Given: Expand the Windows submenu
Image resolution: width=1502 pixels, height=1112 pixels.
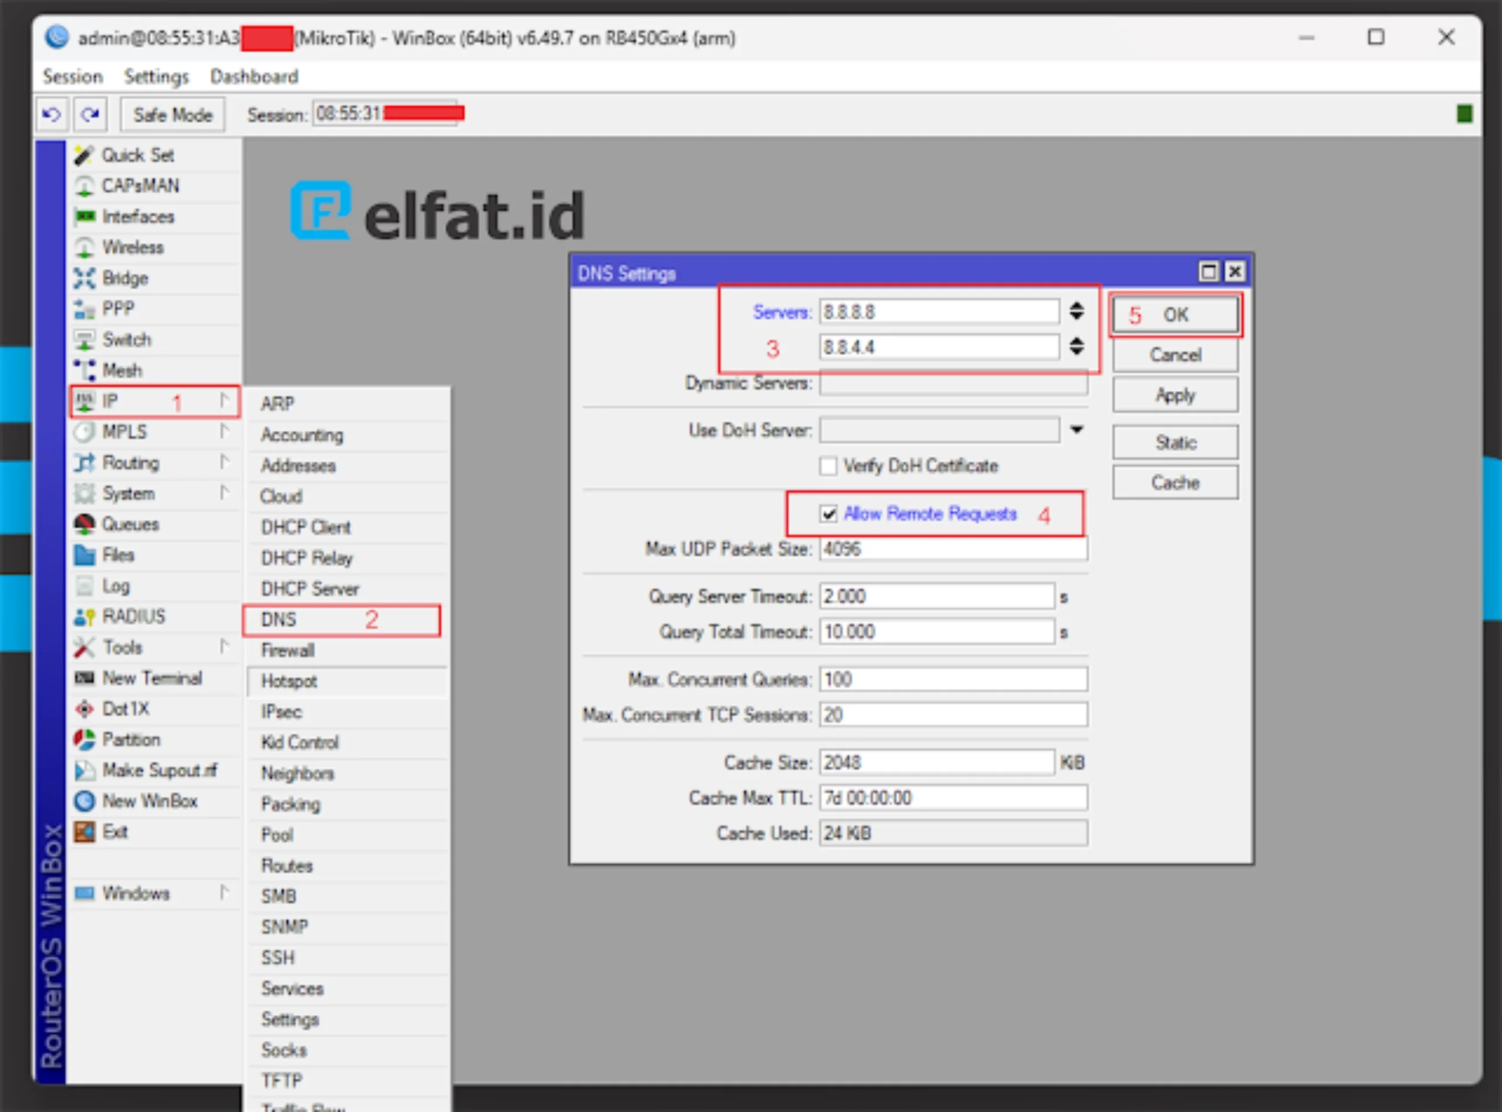Looking at the screenshot, I should [224, 893].
